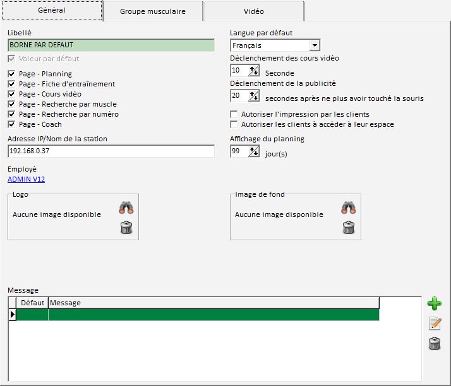Screen dimensions: 451x386
Task: Click the Défaut column header
Action: coord(32,303)
